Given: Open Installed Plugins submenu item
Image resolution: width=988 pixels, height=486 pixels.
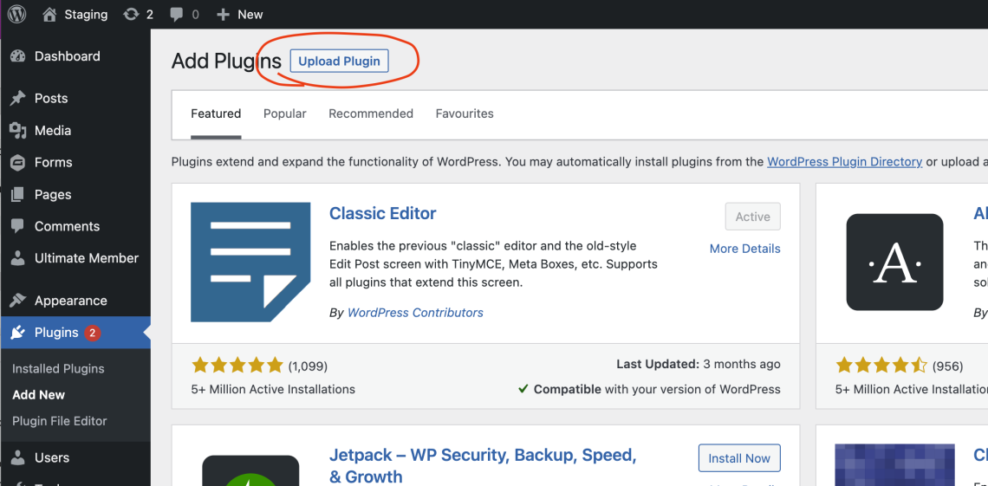Looking at the screenshot, I should tap(58, 369).
